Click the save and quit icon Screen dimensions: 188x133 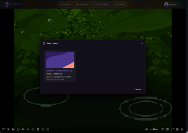click(x=182, y=129)
